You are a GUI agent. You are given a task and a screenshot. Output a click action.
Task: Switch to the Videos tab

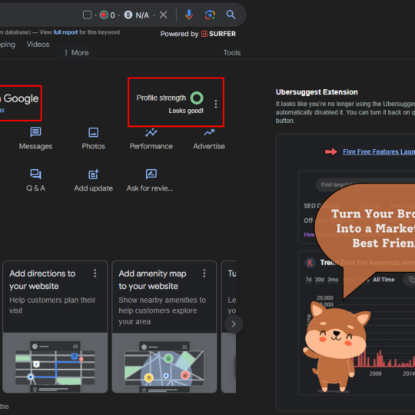pyautogui.click(x=38, y=45)
